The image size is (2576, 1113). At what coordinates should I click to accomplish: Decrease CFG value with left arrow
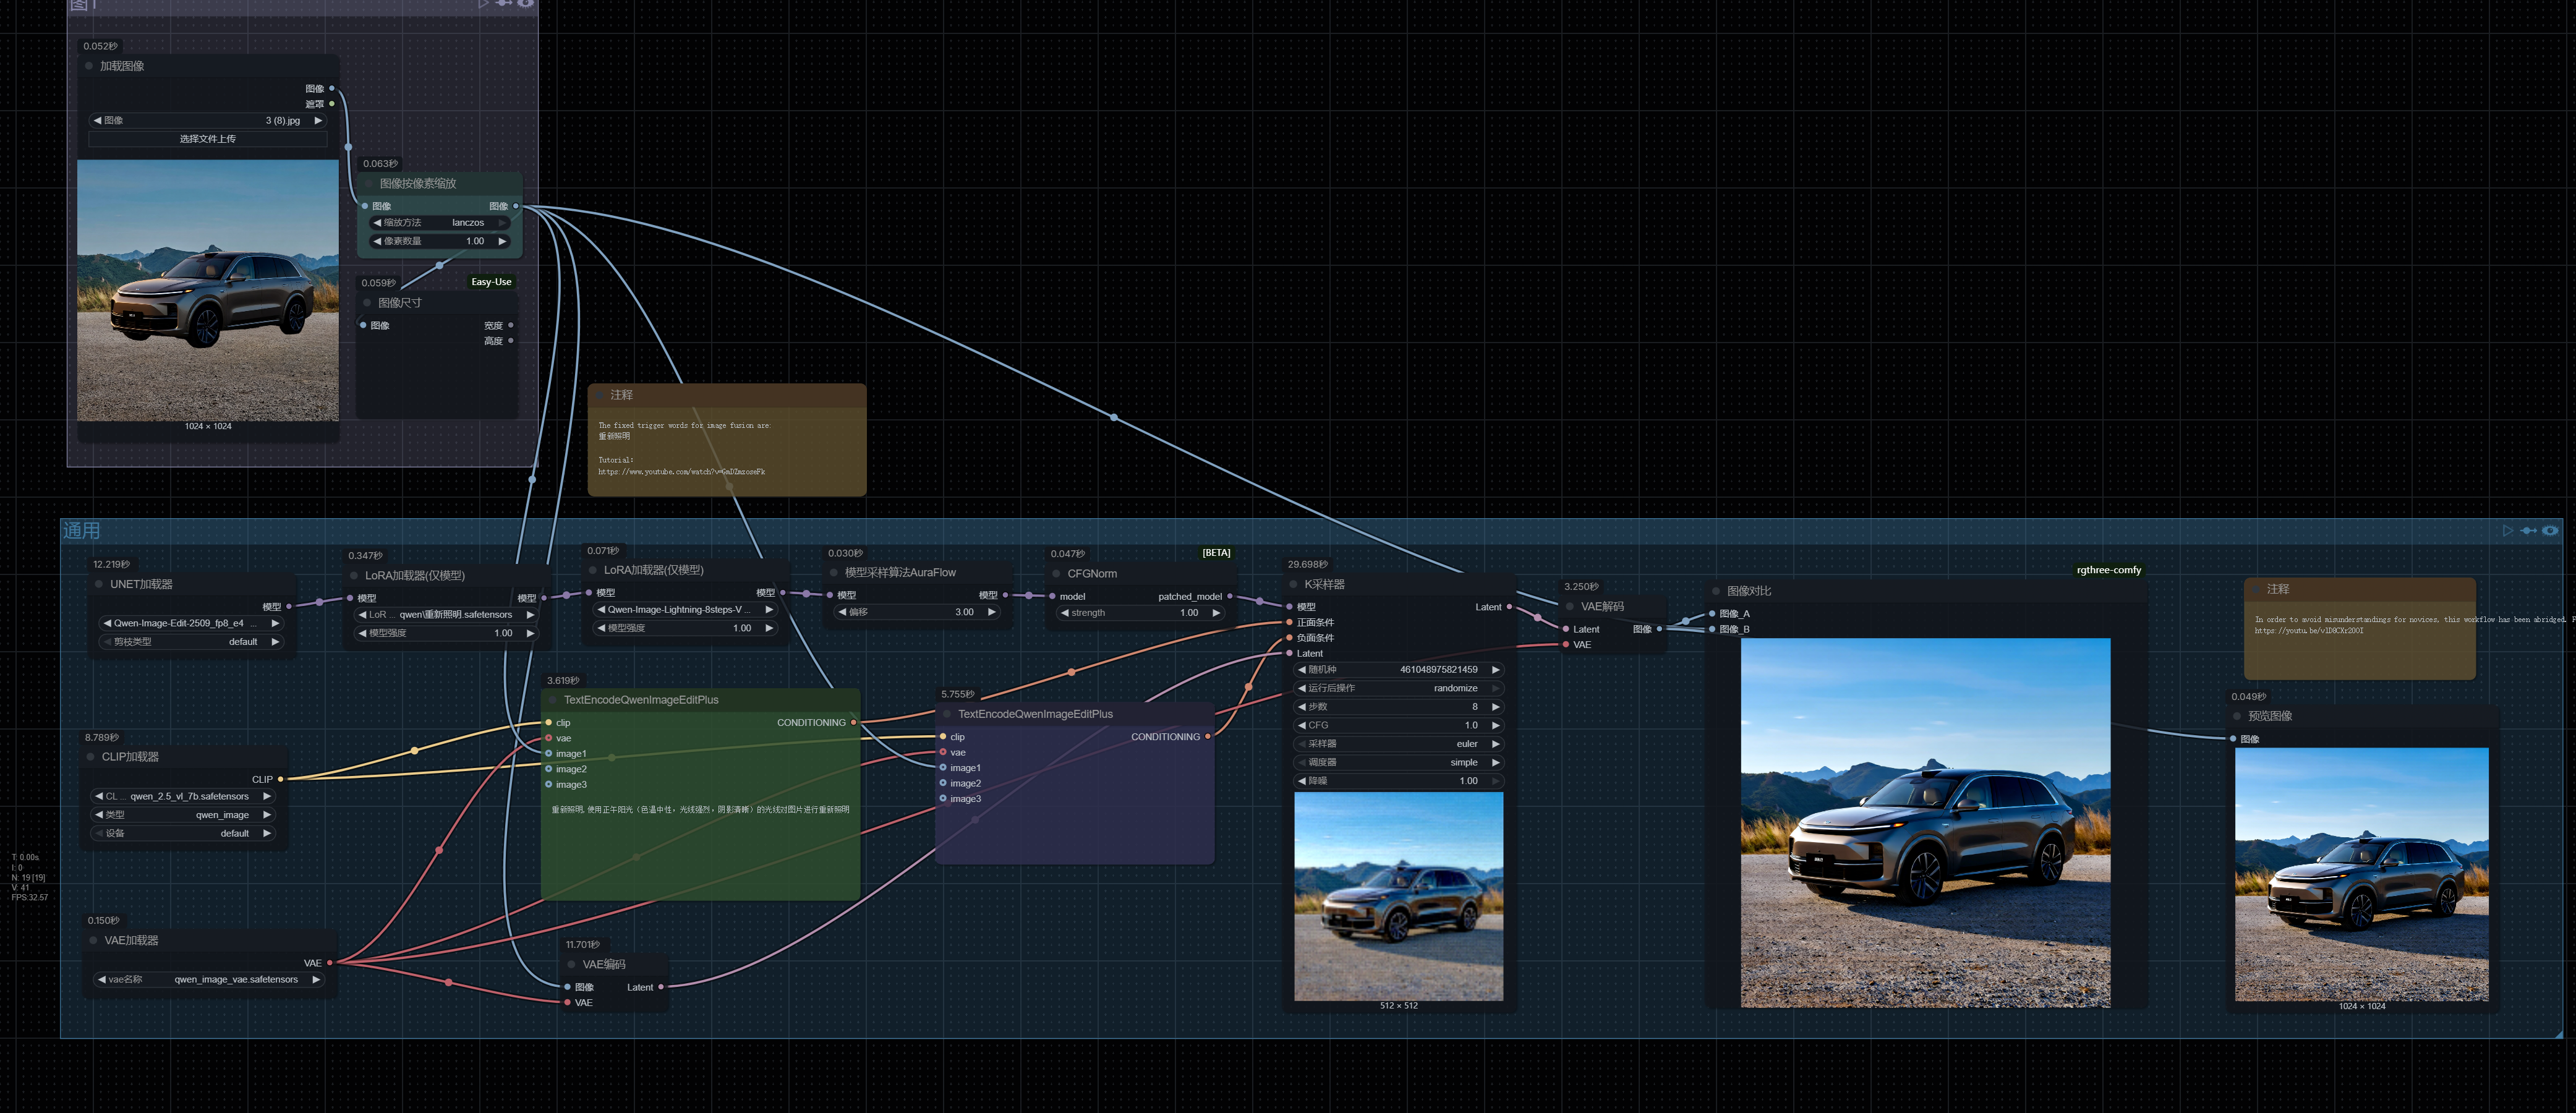[x=1301, y=725]
